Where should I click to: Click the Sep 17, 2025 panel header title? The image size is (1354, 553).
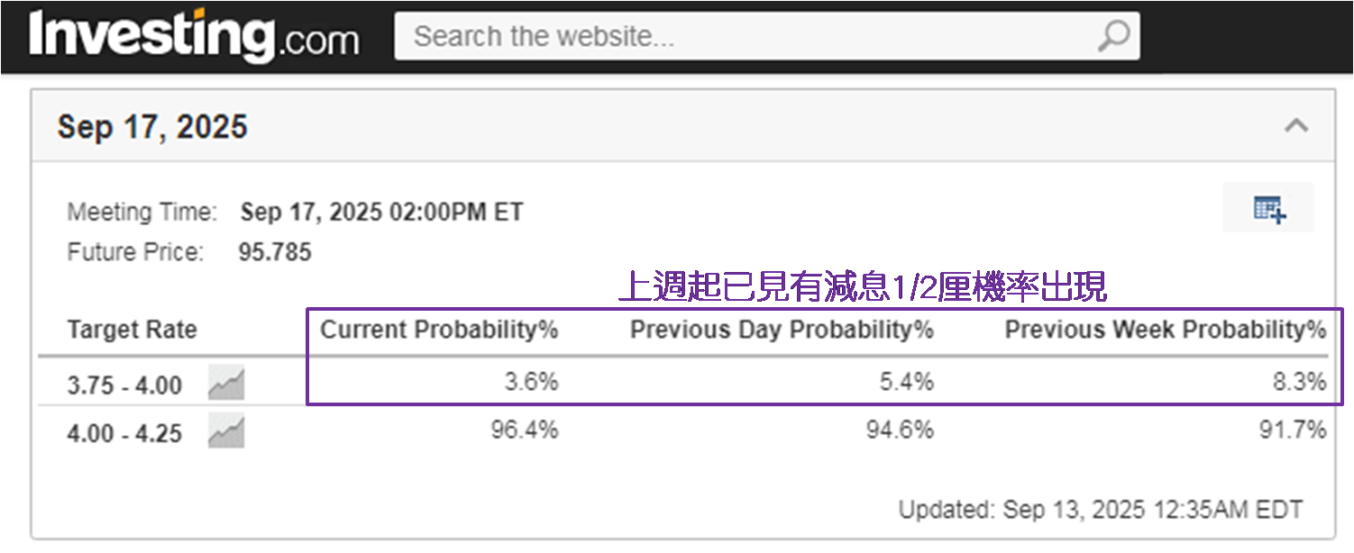(x=152, y=127)
